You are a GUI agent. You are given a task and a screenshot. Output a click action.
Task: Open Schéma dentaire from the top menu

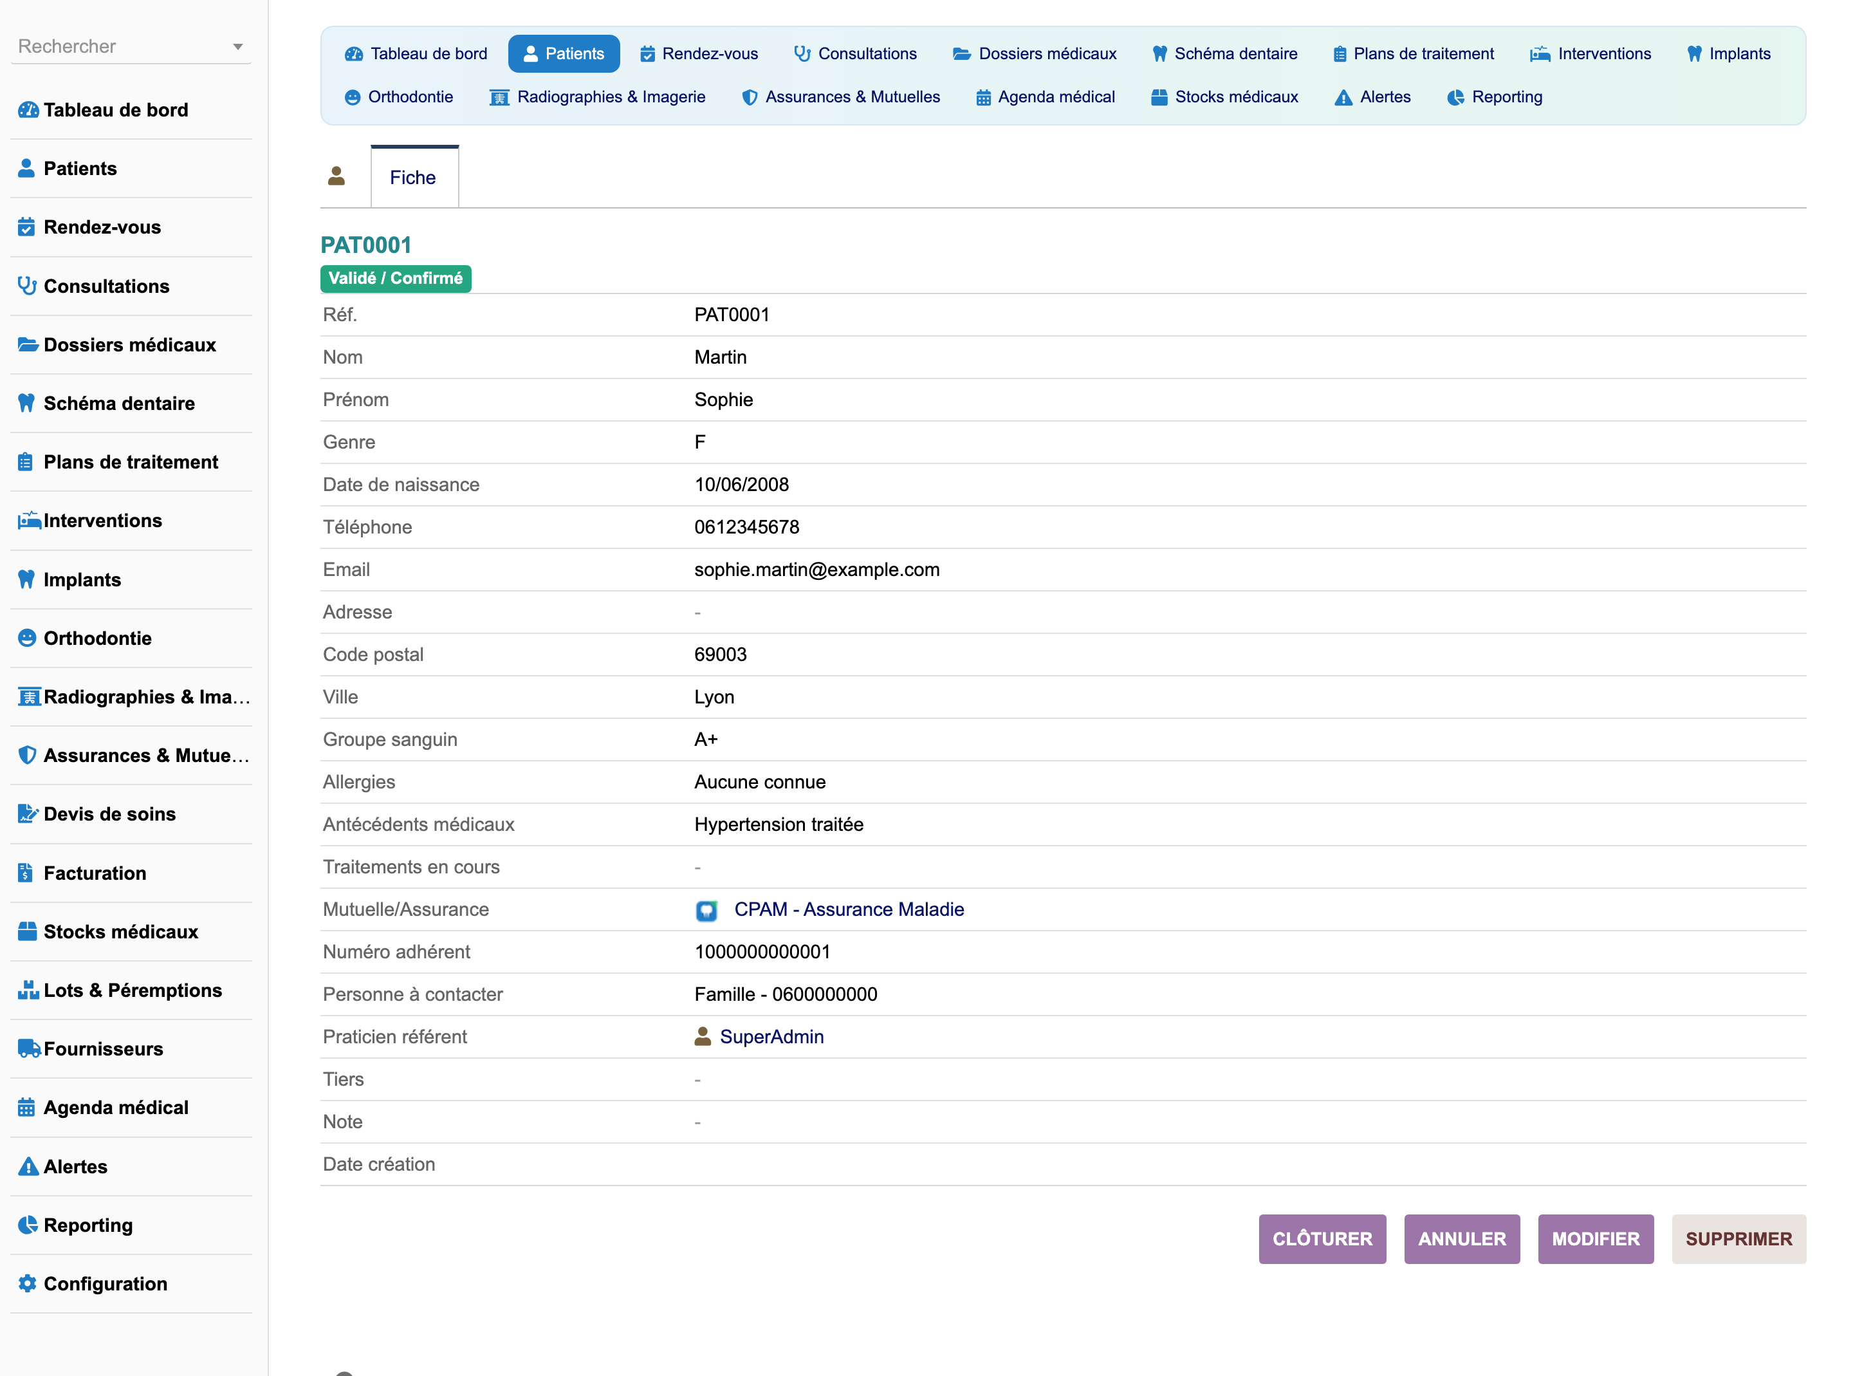(1224, 53)
